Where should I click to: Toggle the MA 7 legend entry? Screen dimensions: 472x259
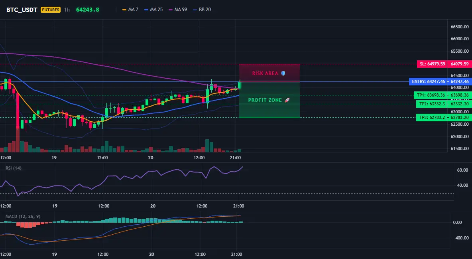pos(130,10)
